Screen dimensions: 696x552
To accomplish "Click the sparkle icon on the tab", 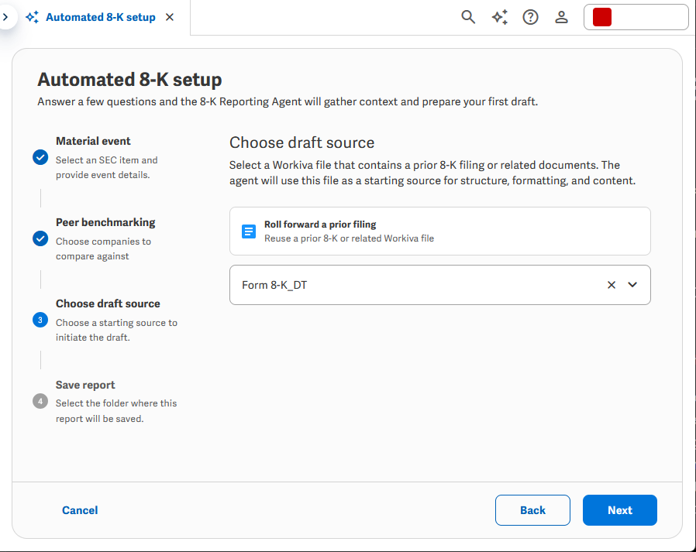I will tap(32, 17).
